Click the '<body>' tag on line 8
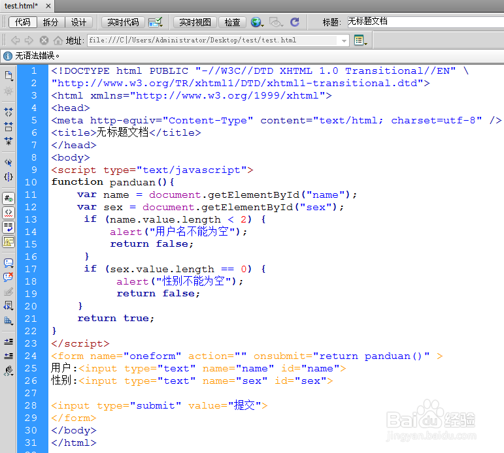This screenshot has width=504, height=453. [71, 157]
